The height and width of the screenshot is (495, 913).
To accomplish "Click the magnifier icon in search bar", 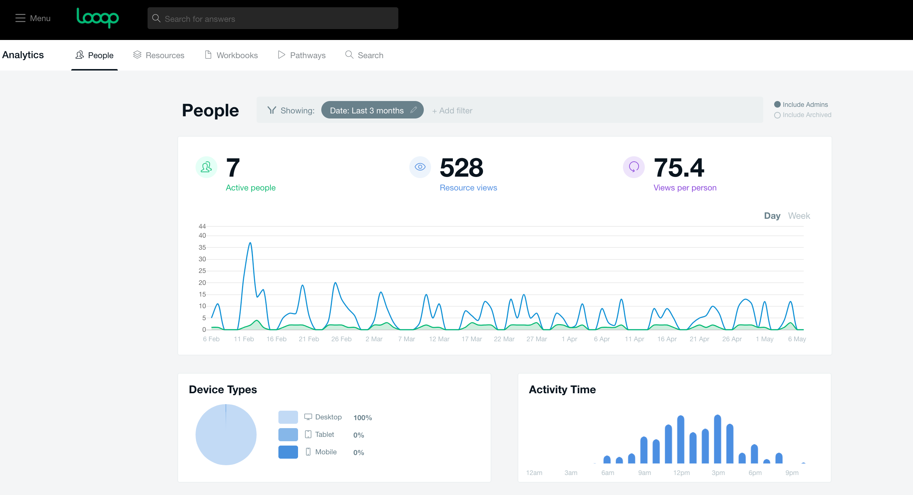I will [x=156, y=18].
